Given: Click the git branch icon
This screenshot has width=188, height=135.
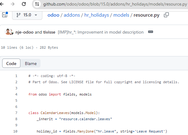Looking at the screenshot, I should [18, 15].
